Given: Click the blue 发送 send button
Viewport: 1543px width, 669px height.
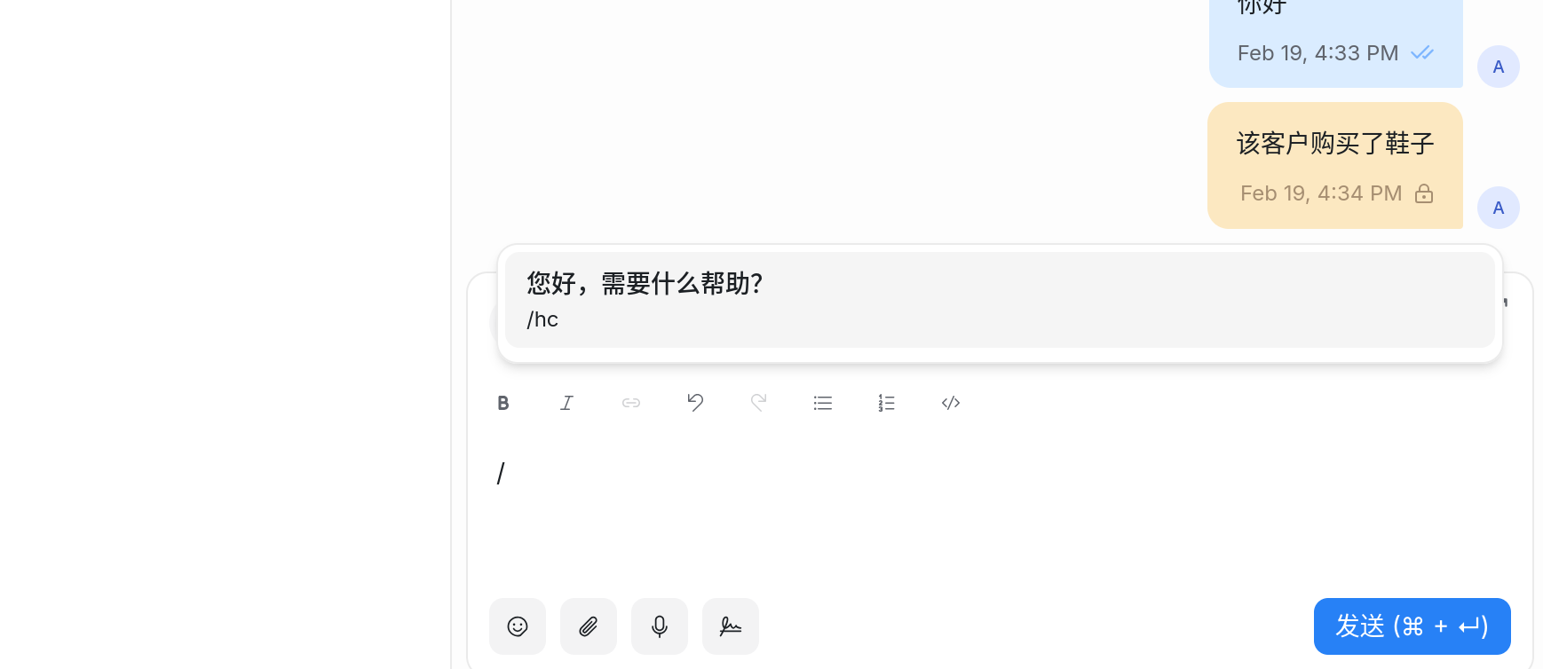Looking at the screenshot, I should (1412, 626).
